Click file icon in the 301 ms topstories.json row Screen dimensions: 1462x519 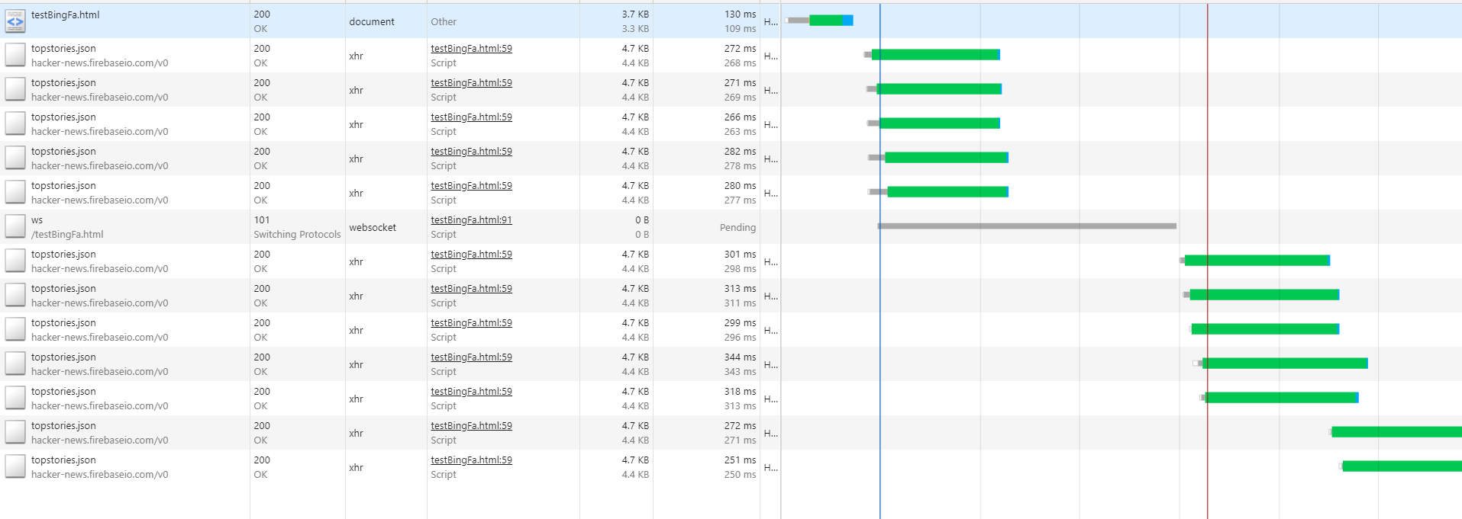tap(15, 261)
